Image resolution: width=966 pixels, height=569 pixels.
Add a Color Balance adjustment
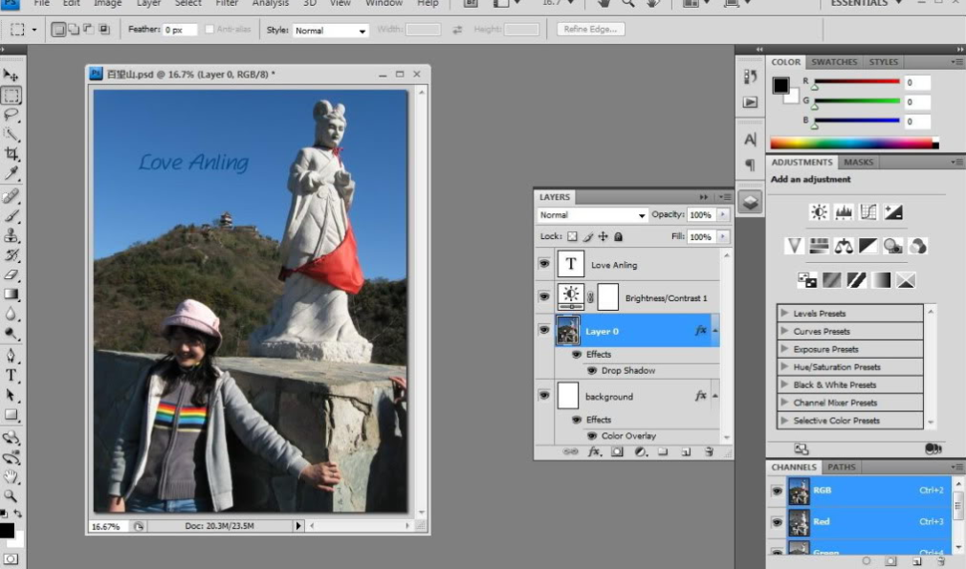pyautogui.click(x=844, y=247)
